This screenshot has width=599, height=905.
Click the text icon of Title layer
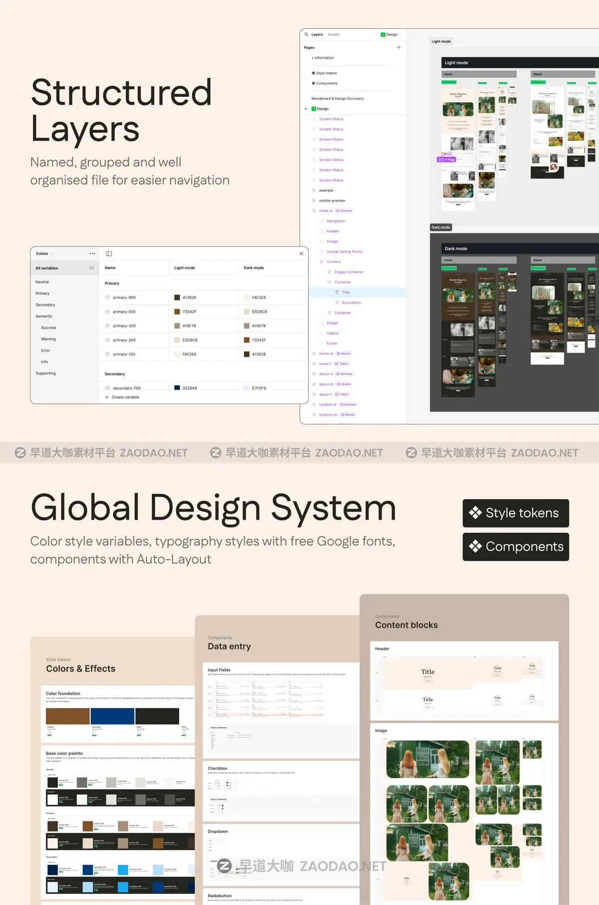pyautogui.click(x=337, y=292)
